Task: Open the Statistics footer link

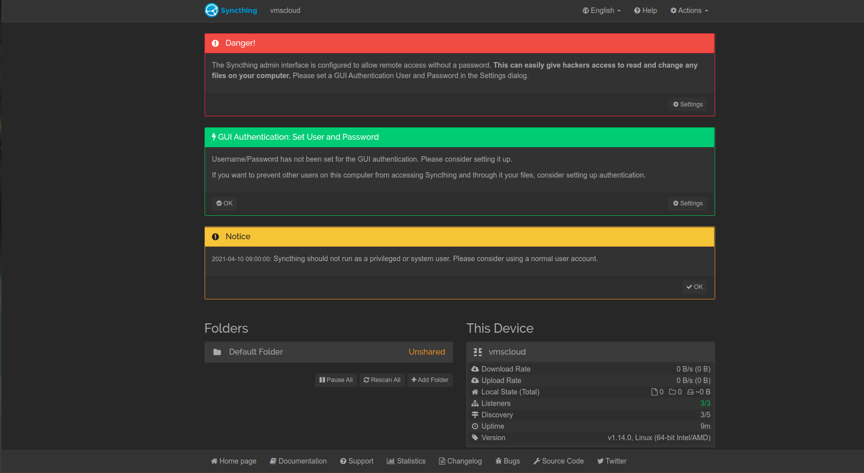Action: [406, 461]
